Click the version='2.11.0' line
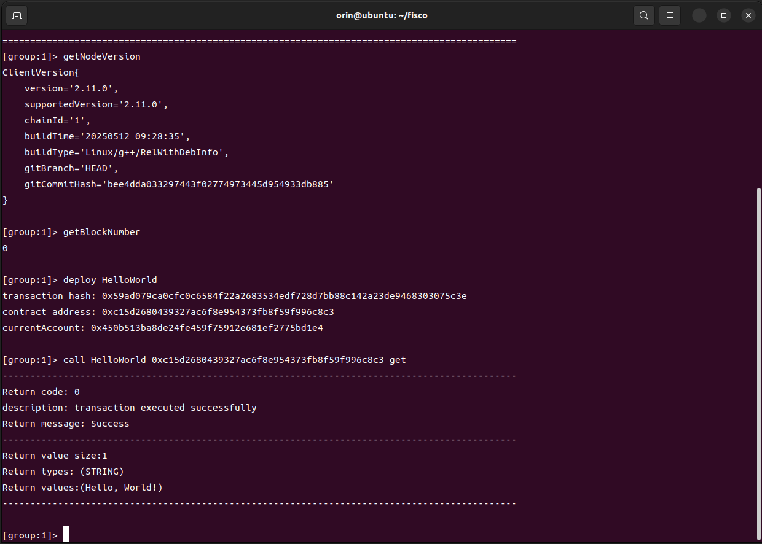This screenshot has height=544, width=762. pyautogui.click(x=71, y=88)
